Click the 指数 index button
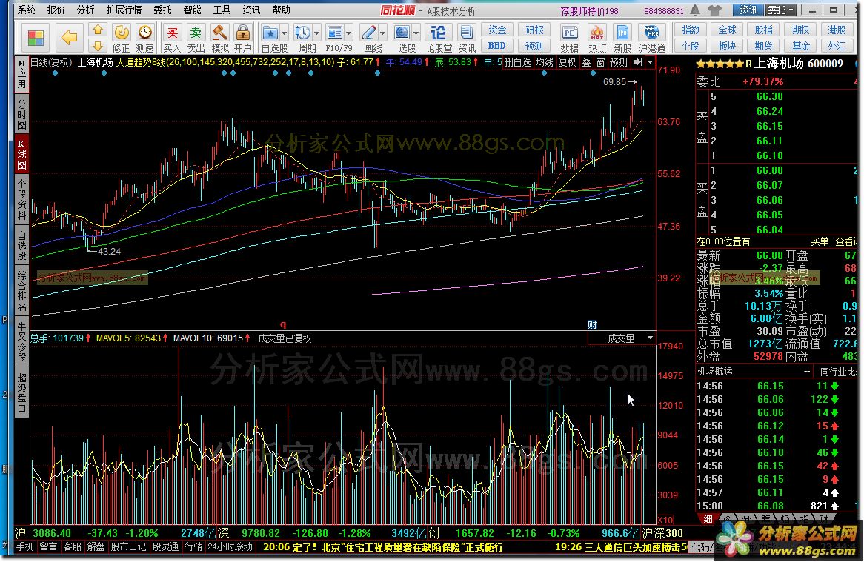 click(x=691, y=30)
